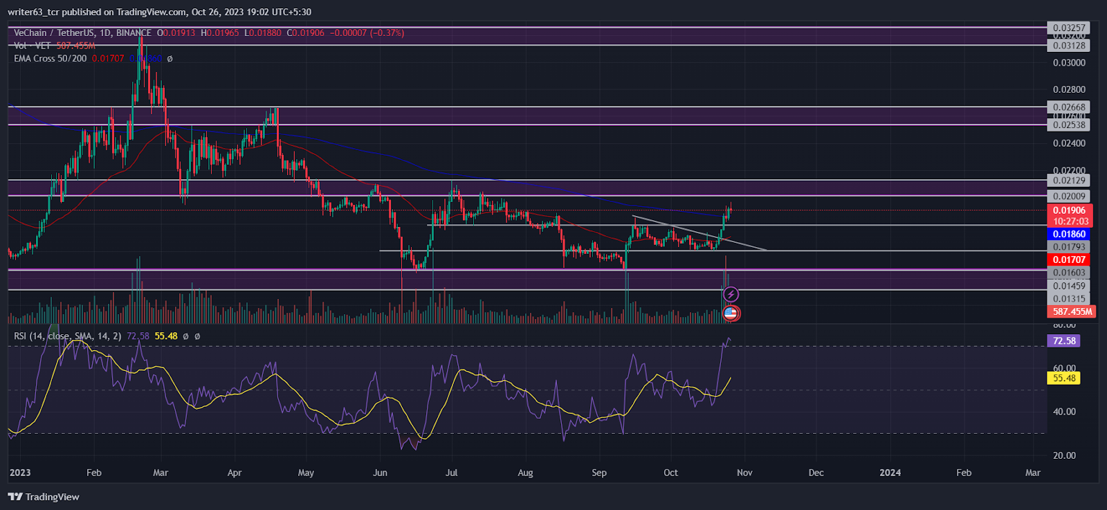Screen dimensions: 1107x510
Task: Click the RSI 20.00 scale label
Action: pyautogui.click(x=1064, y=455)
